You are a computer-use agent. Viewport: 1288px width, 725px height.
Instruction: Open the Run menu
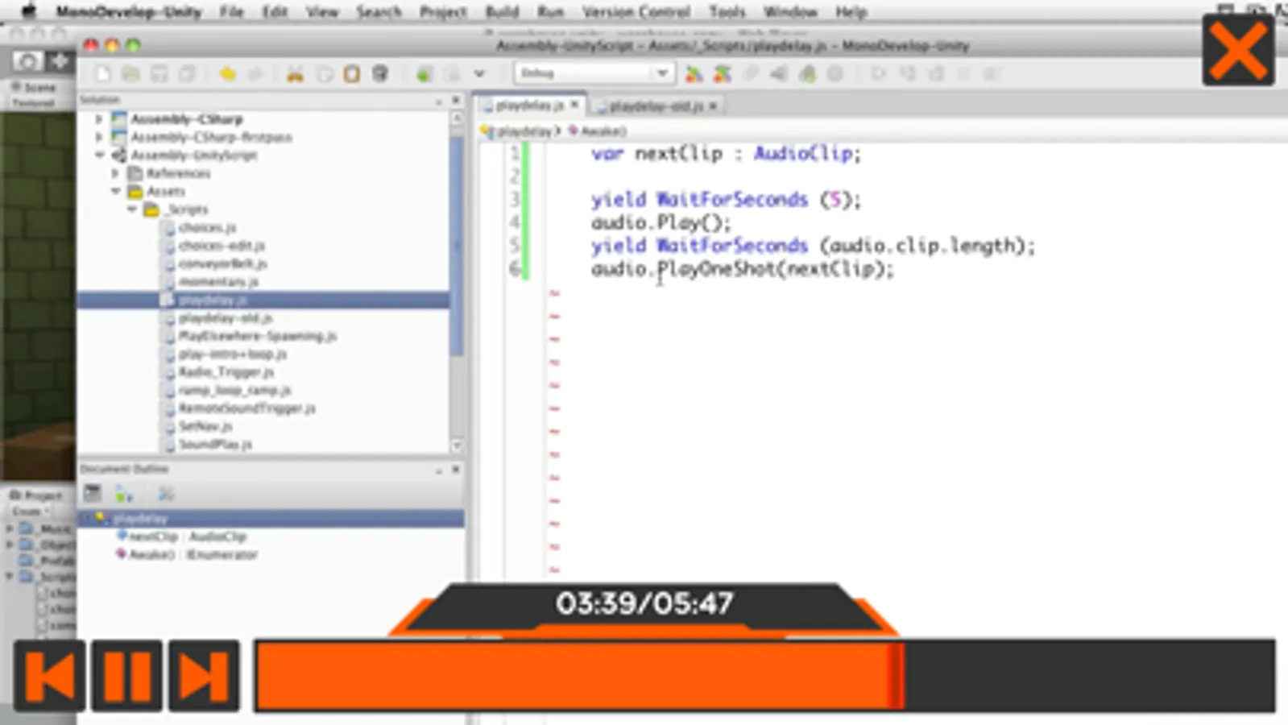tap(551, 12)
